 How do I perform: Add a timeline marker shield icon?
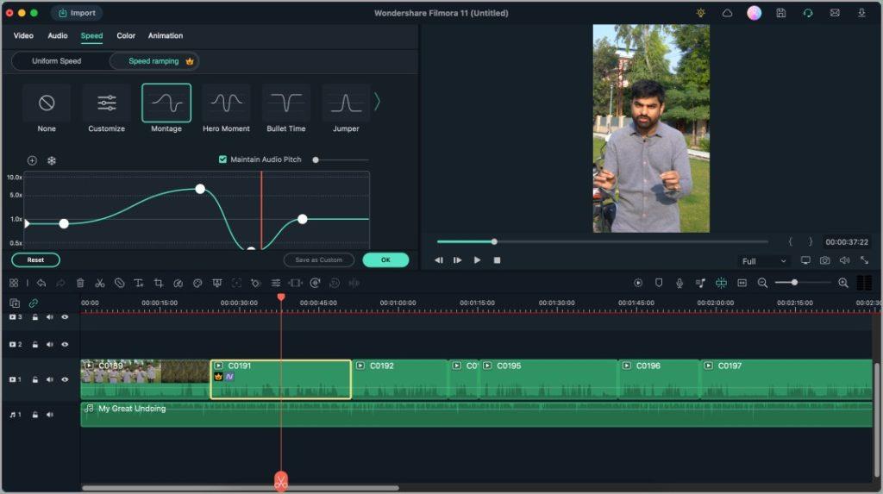(x=659, y=283)
